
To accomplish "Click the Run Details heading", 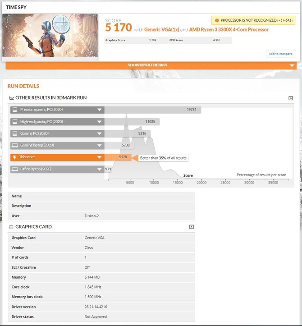I will click(x=23, y=86).
